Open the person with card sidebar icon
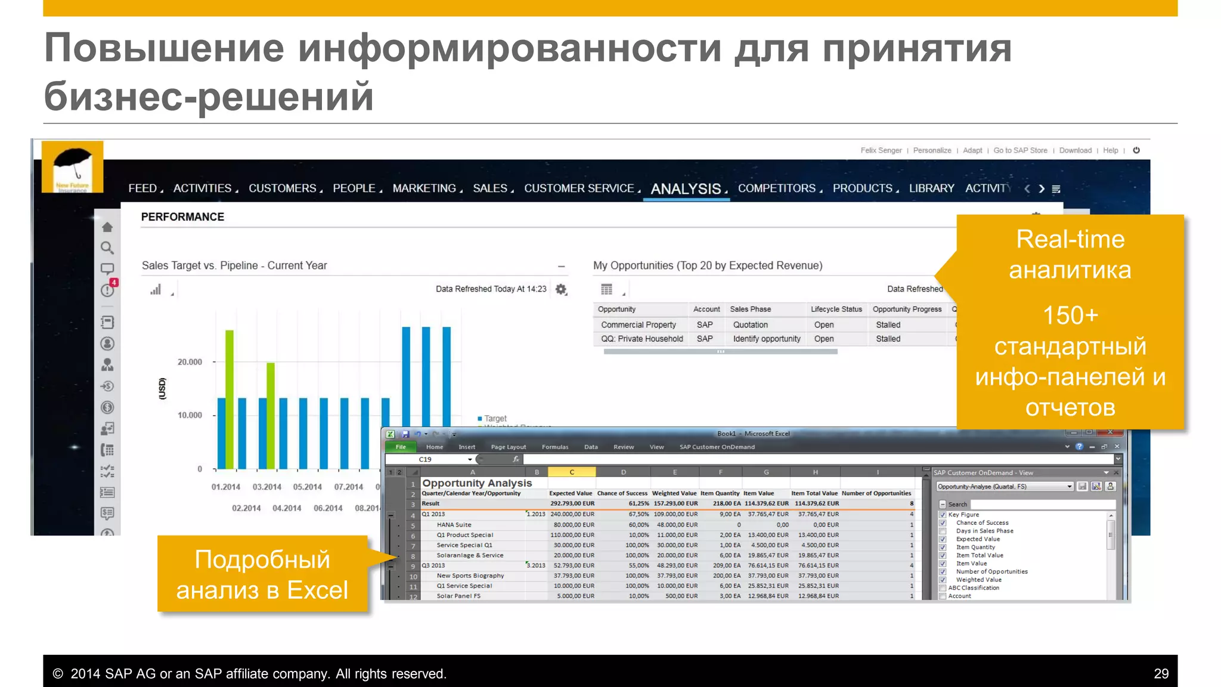 point(107,428)
